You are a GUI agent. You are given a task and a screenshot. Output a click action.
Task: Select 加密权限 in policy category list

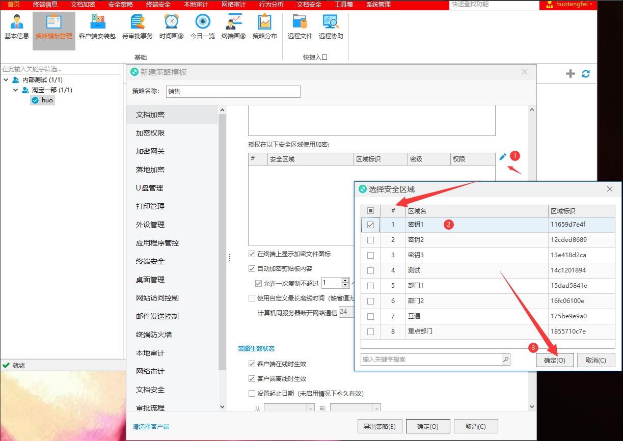[x=172, y=133]
